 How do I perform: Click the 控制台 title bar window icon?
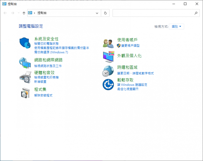pyautogui.click(x=4, y=4)
